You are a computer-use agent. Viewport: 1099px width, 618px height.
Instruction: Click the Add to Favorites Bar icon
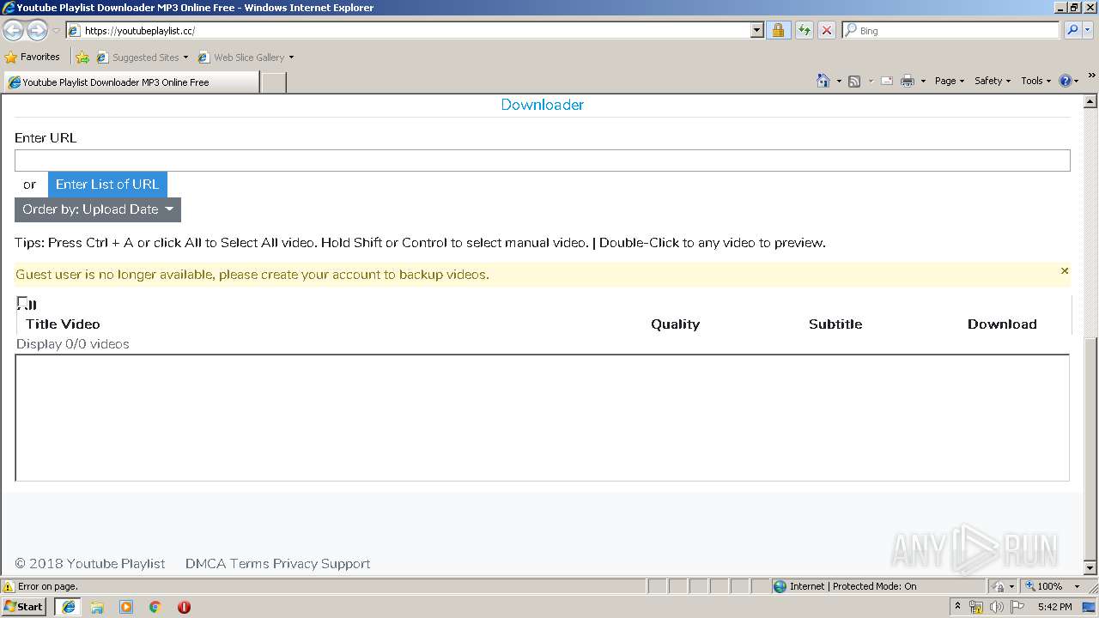tap(82, 58)
